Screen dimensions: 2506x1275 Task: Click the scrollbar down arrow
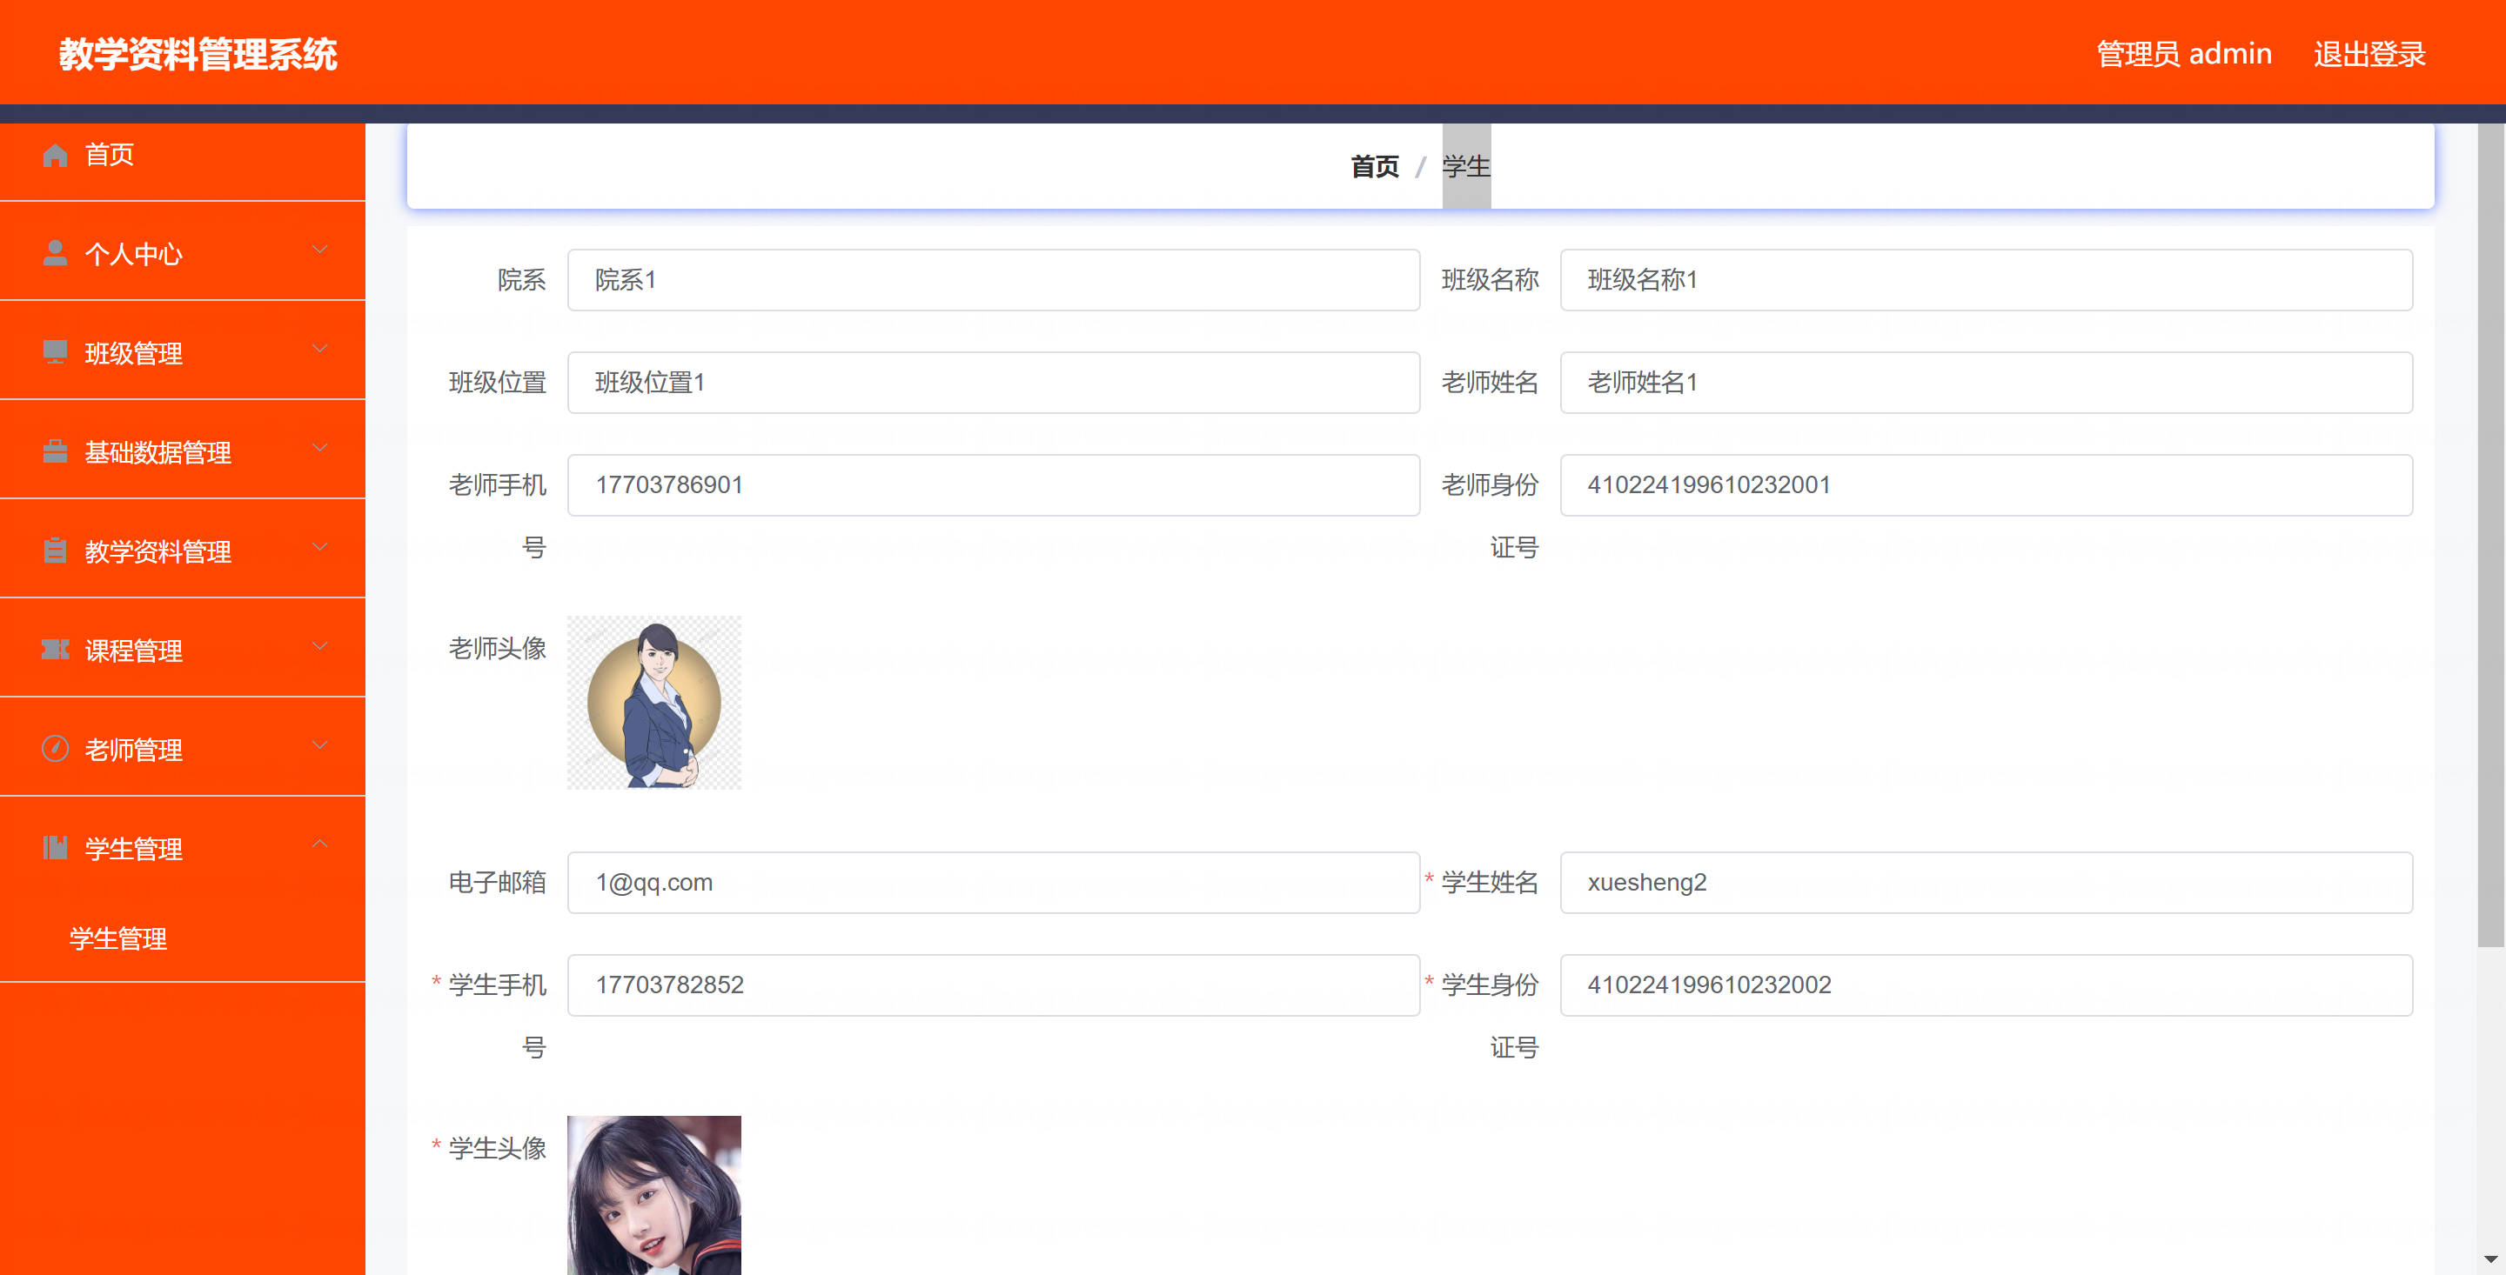point(2490,1259)
